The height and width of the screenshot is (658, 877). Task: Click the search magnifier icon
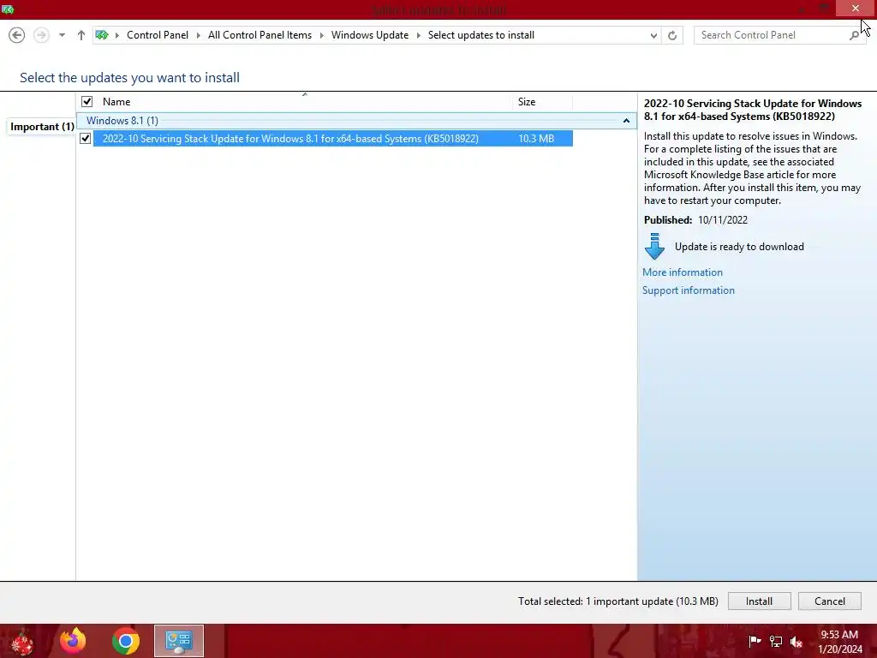(854, 35)
